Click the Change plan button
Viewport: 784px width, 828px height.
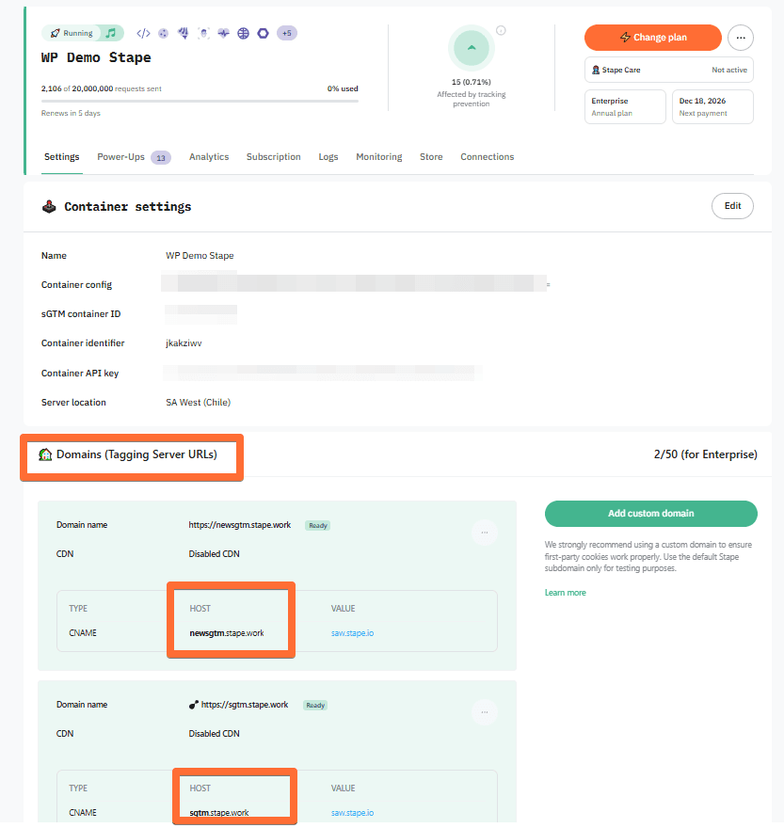point(652,38)
